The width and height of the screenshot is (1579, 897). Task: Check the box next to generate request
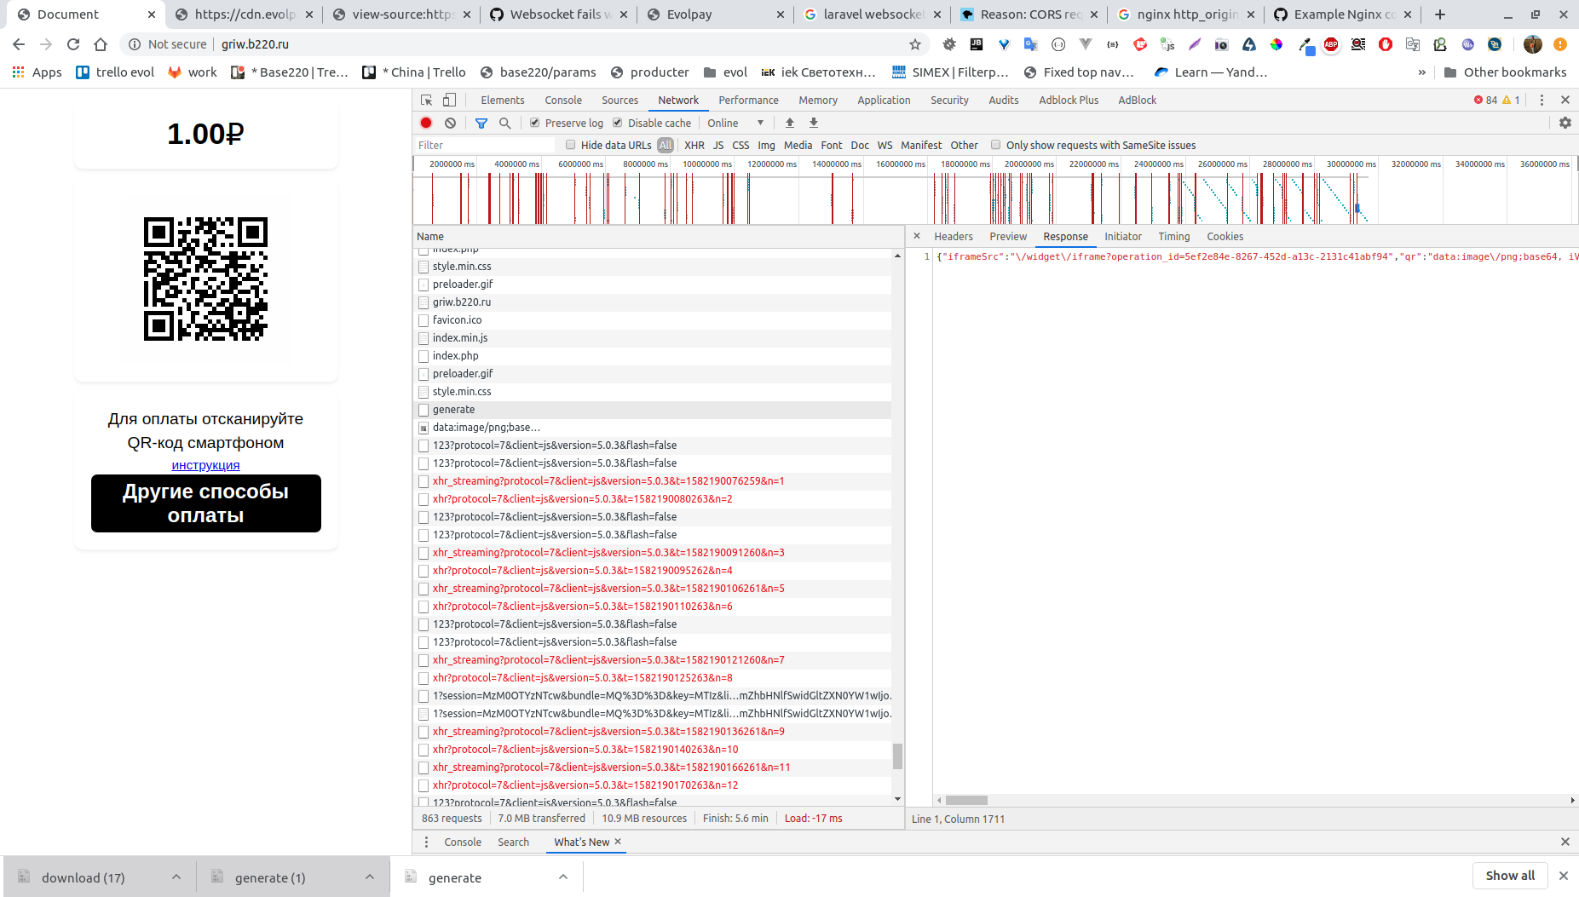point(424,410)
